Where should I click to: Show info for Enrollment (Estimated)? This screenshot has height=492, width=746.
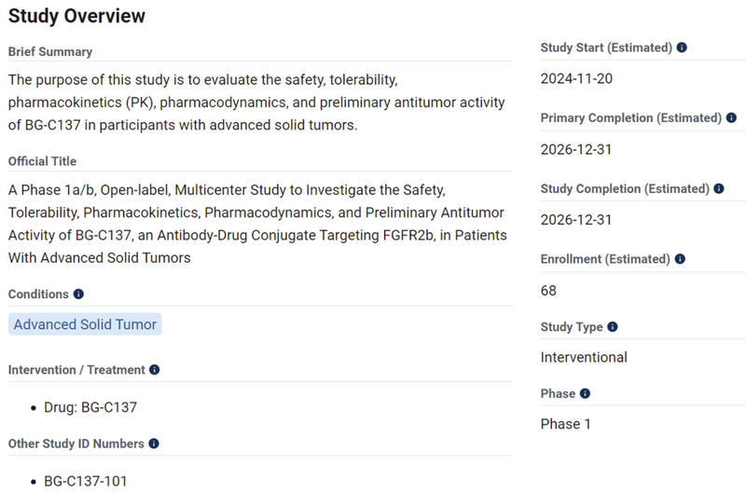point(682,259)
